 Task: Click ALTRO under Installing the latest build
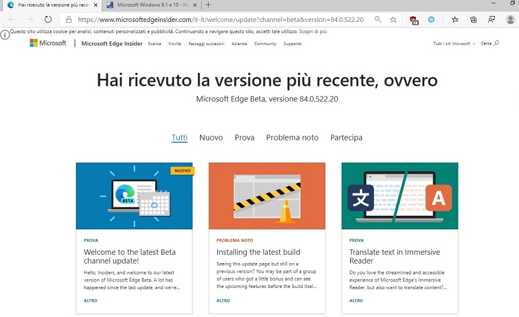(x=223, y=300)
